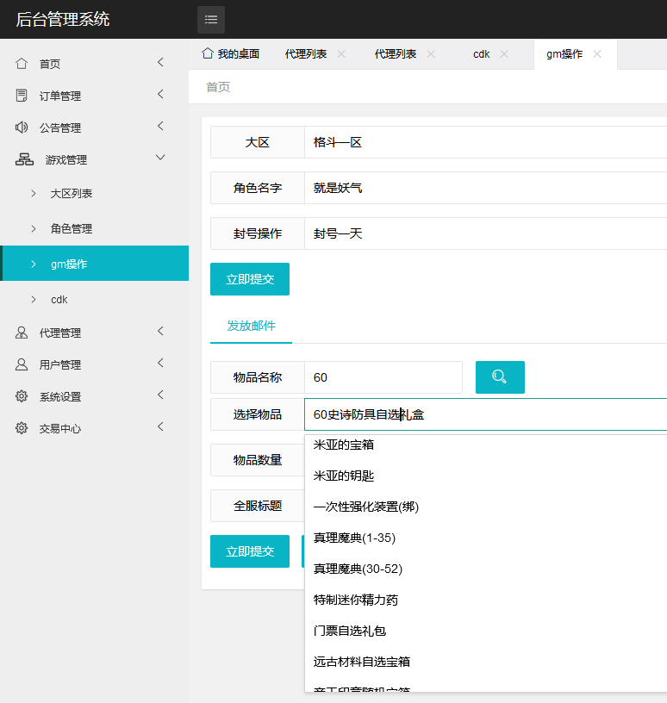Viewport: 667px width, 703px height.
Task: Expand the 代理管理 sidebar menu
Action: 94,333
